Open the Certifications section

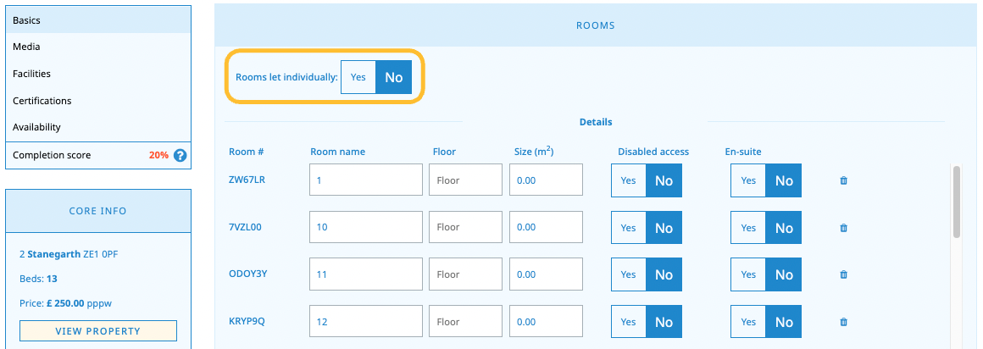coord(42,101)
